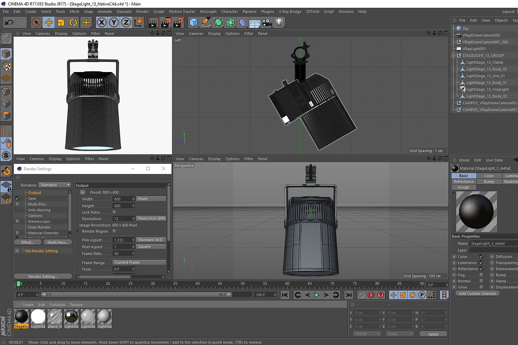Click the green Subdivision Surface generator icon

(x=218, y=22)
